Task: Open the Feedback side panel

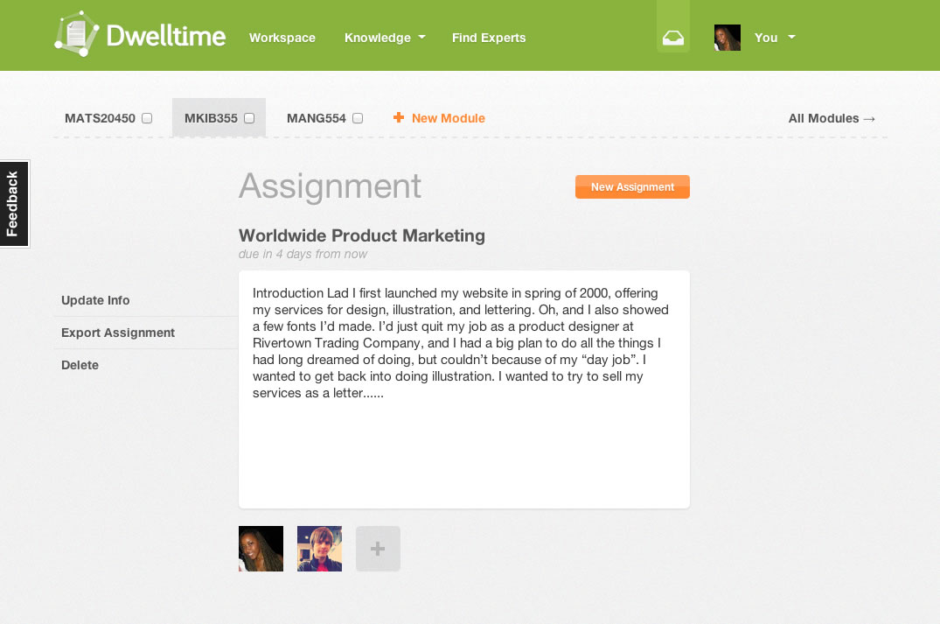Action: tap(14, 204)
